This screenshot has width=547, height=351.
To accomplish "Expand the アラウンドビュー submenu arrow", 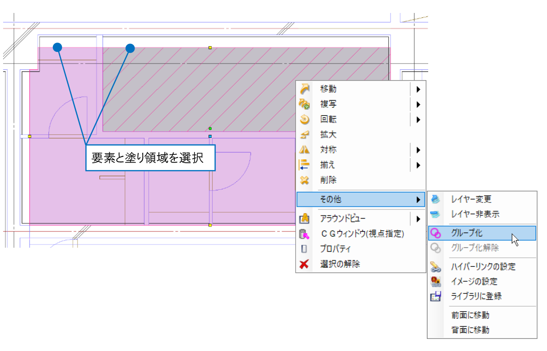I will [x=418, y=219].
